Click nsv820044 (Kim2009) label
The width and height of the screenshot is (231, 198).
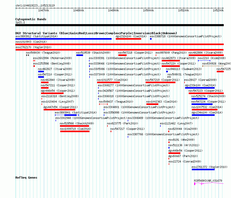coord(183,129)
